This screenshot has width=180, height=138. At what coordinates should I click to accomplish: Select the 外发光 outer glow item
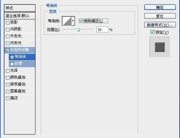(x=20, y=36)
